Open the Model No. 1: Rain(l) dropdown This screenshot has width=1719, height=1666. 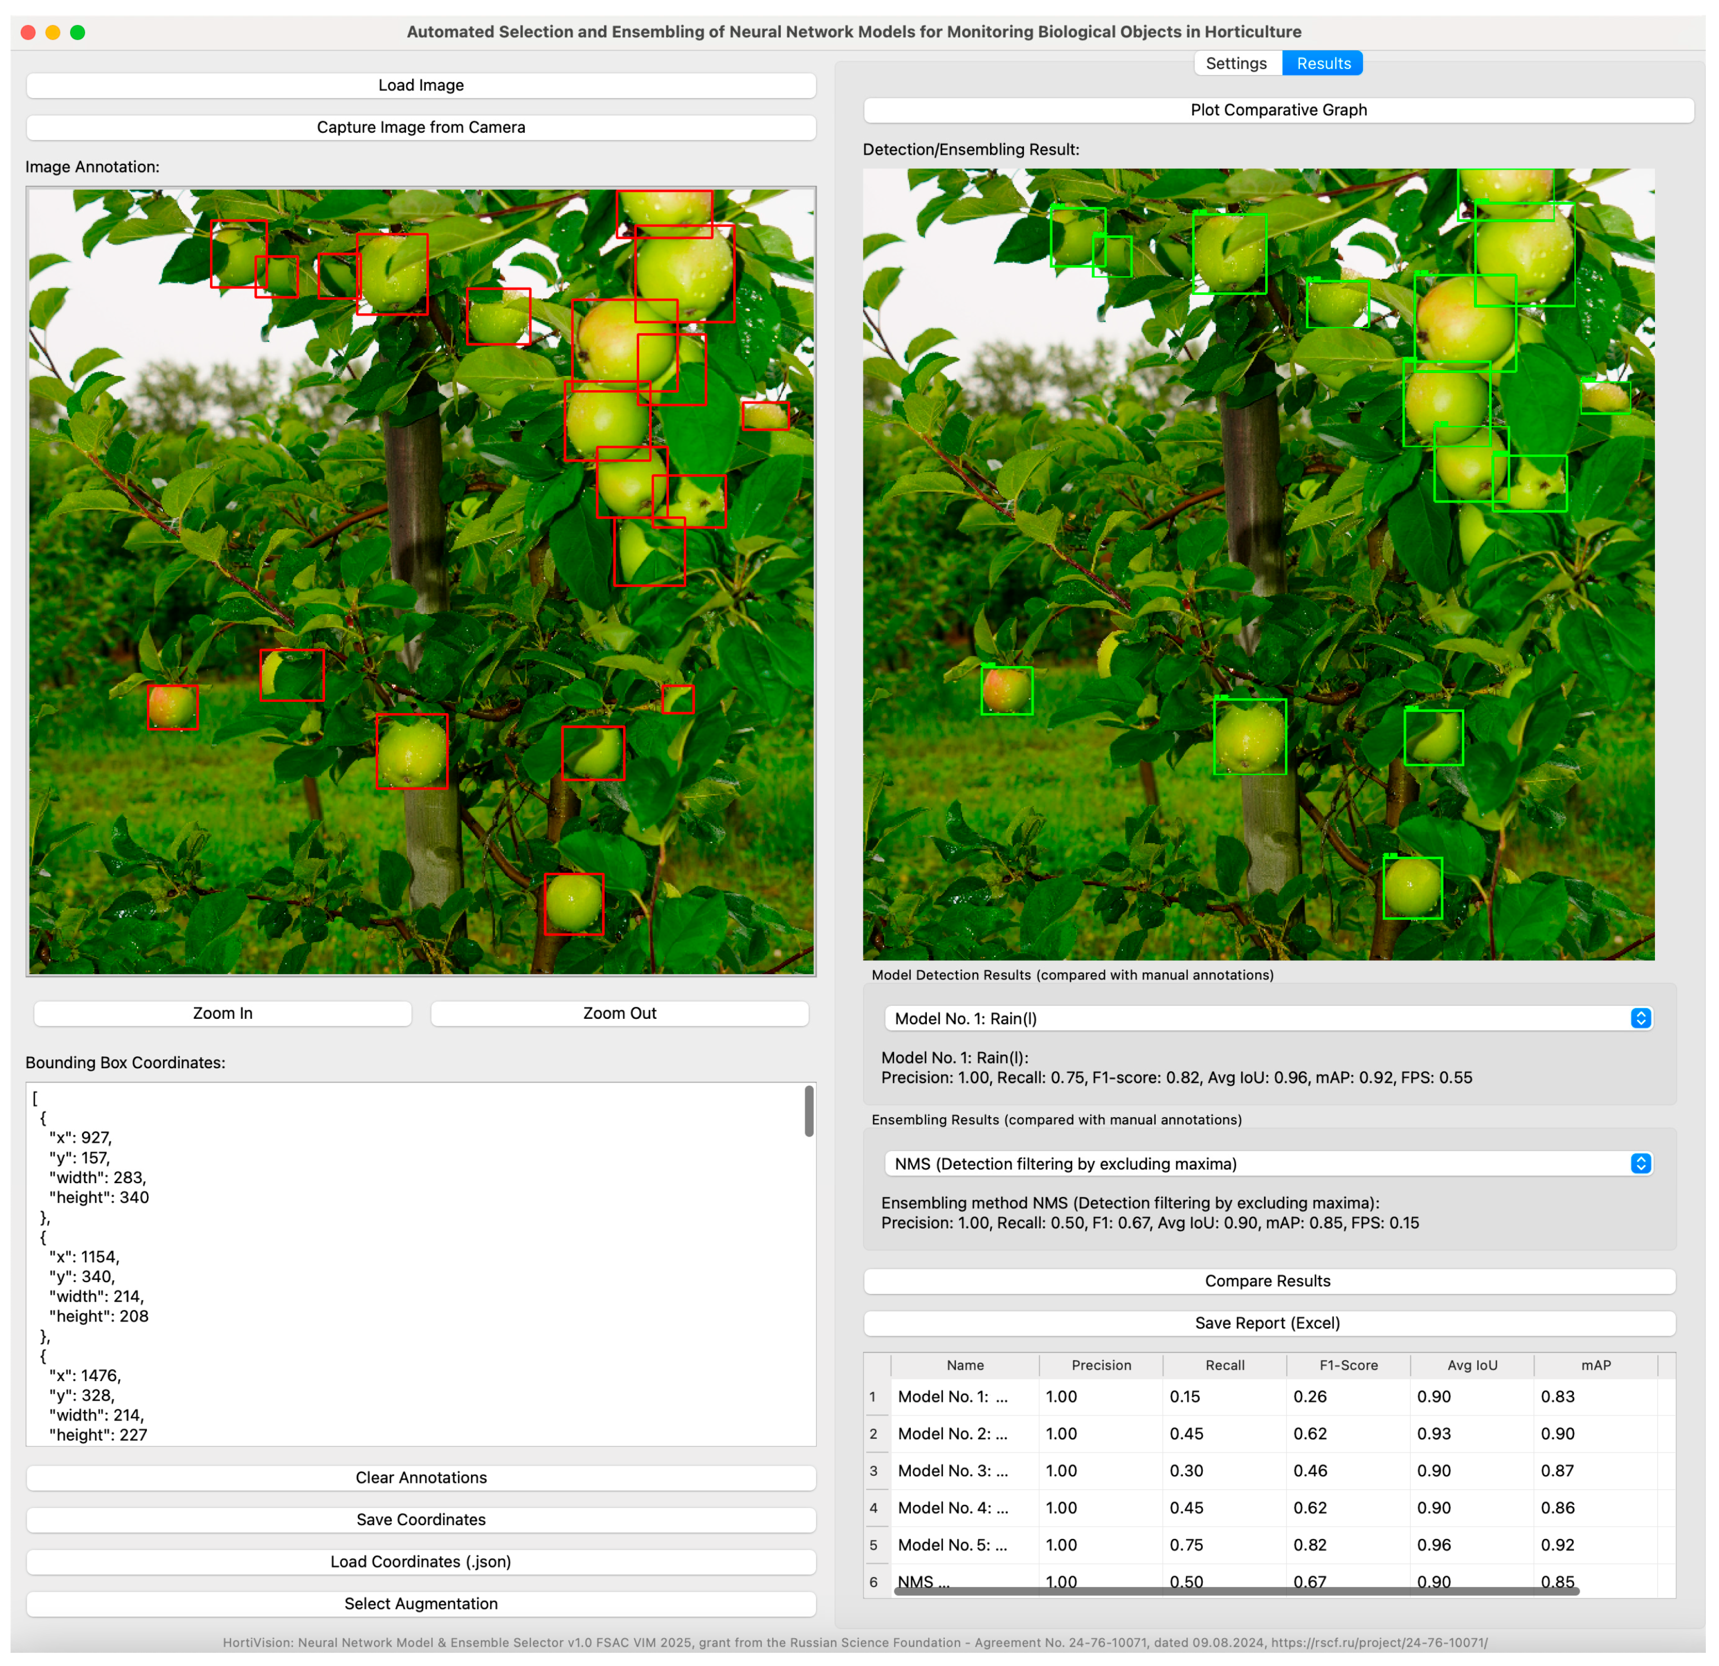(1268, 1018)
